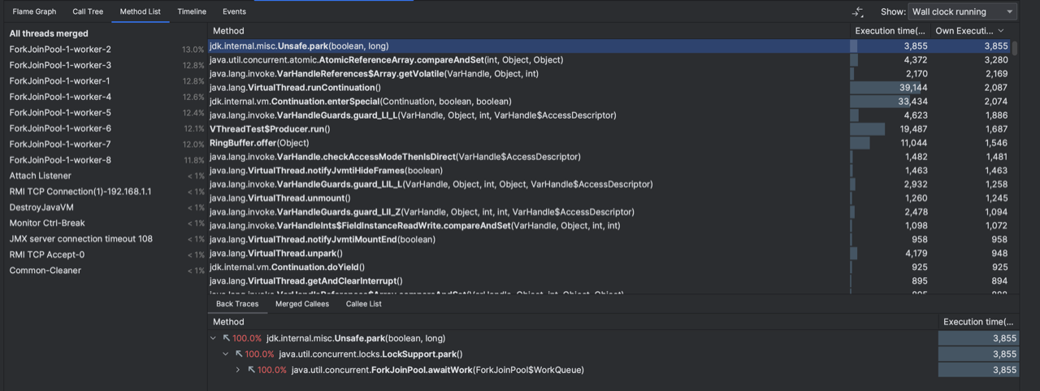This screenshot has width=1040, height=391.
Task: Open the Callee List tab
Action: [363, 304]
